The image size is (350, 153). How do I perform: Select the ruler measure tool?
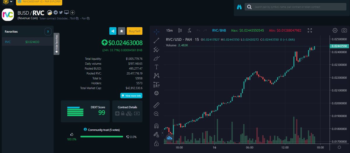156,105
